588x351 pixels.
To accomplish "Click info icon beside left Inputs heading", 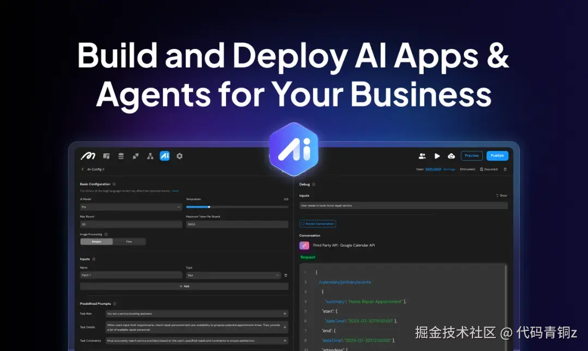I will coord(94,259).
